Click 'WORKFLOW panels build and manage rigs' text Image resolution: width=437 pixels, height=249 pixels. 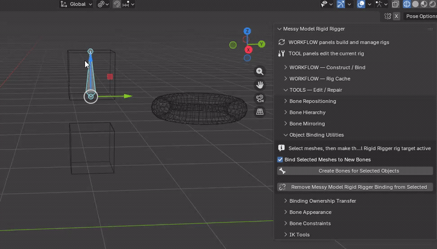click(339, 42)
